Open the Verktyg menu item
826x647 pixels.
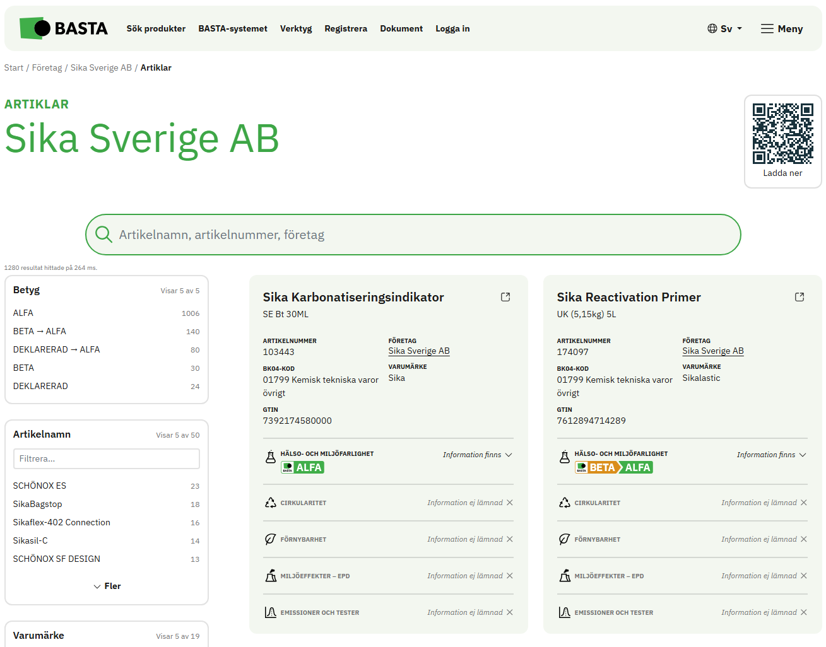tap(296, 29)
